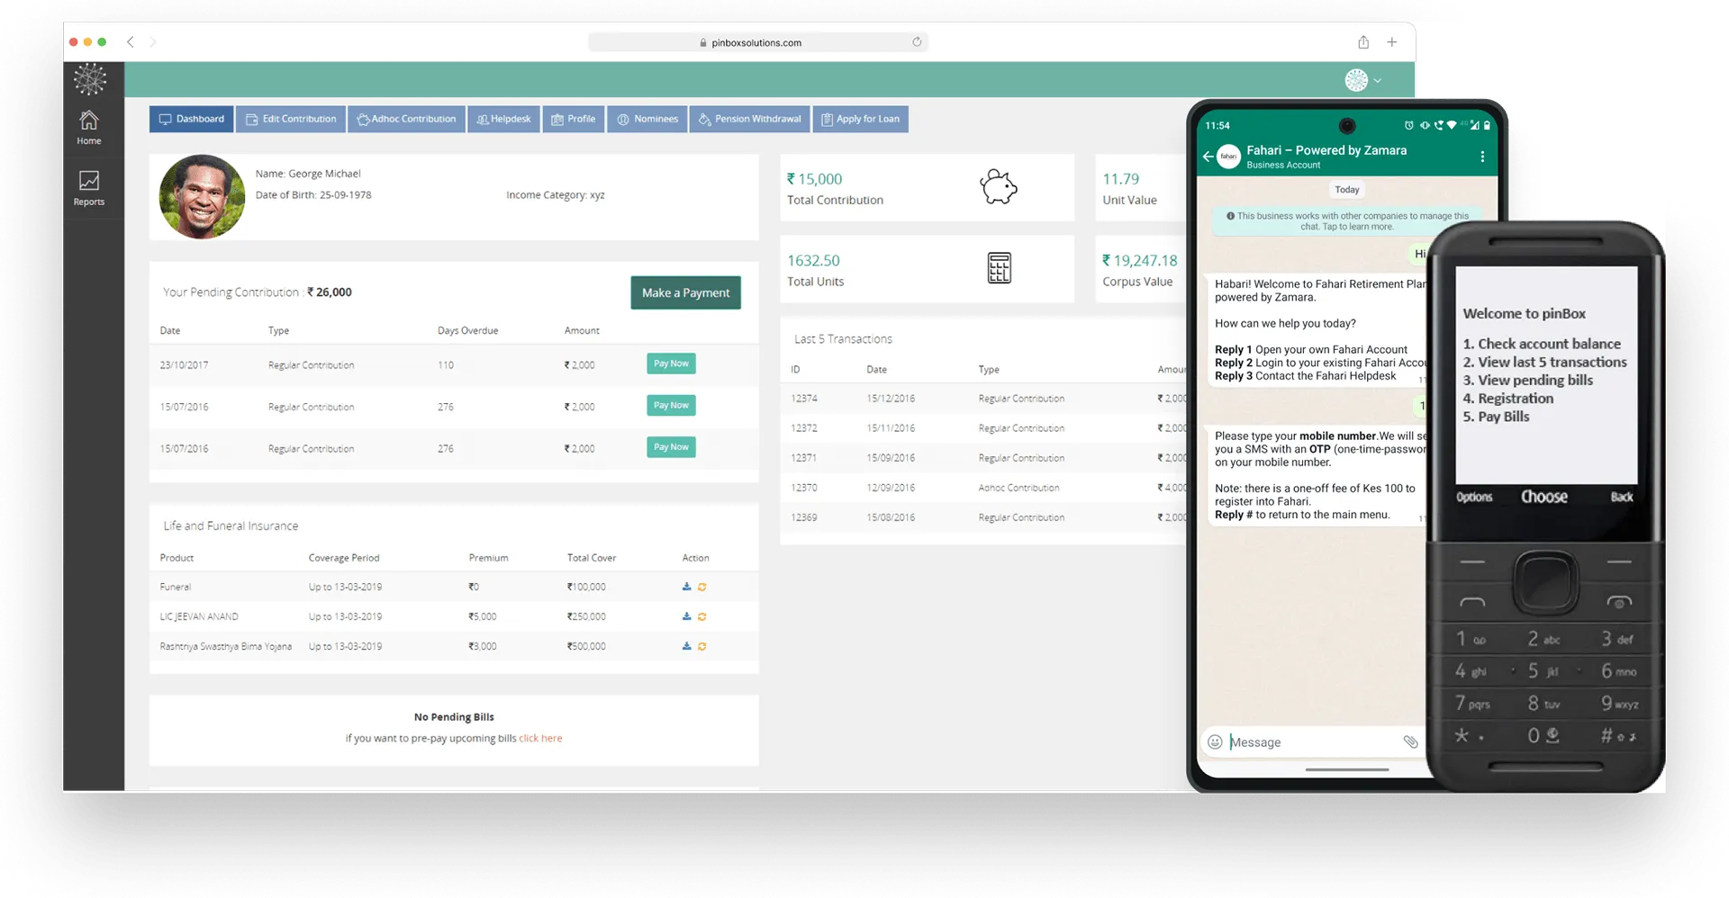The height and width of the screenshot is (898, 1729).
Task: Click the browser reload icon
Action: pos(917,42)
